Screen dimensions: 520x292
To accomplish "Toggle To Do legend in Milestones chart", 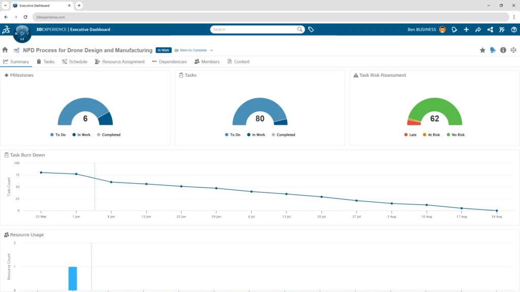I will (58, 135).
